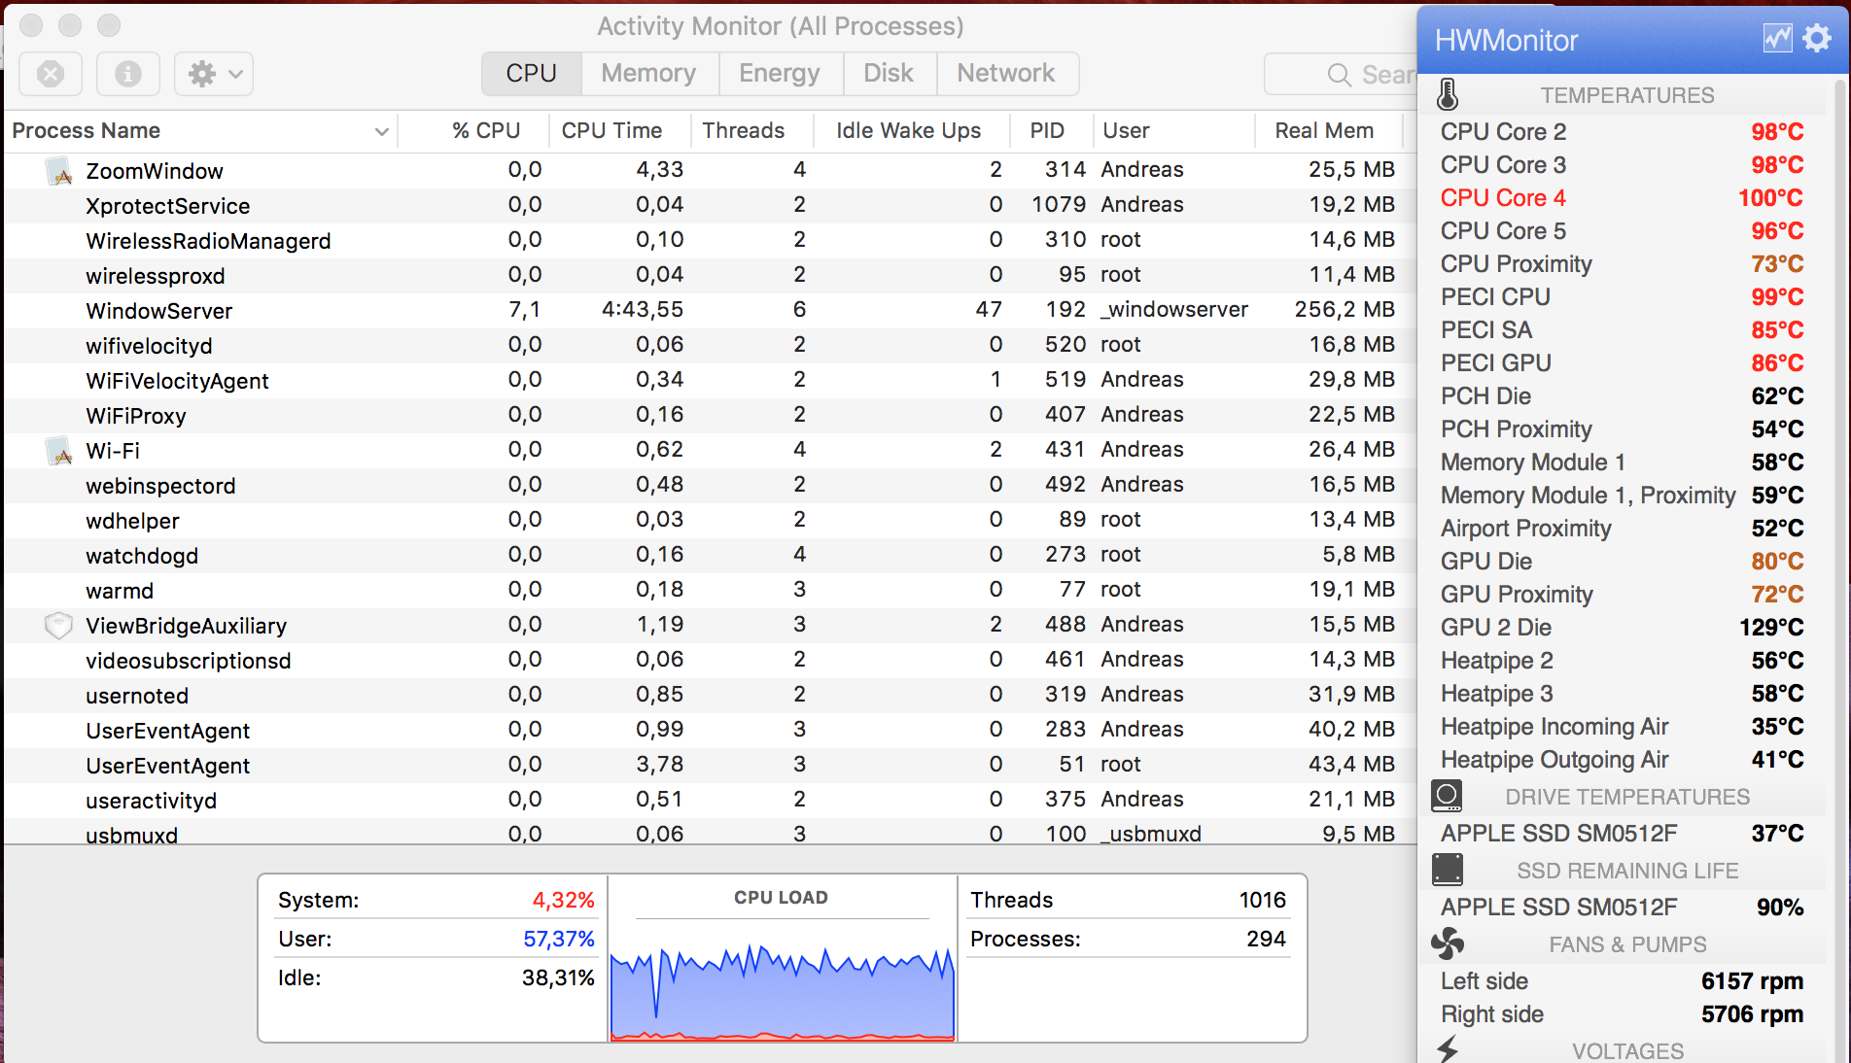Click the thermometer temperatures icon
Screen dimensions: 1851x1063
coord(1448,94)
